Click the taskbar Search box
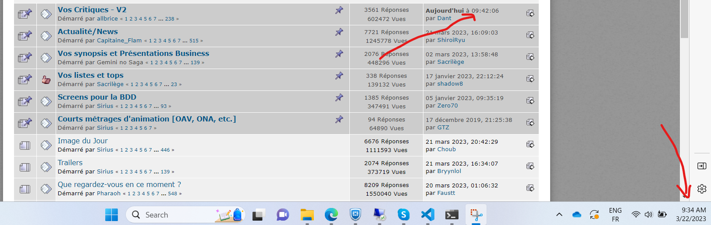The width and height of the screenshot is (711, 225). pyautogui.click(x=186, y=215)
